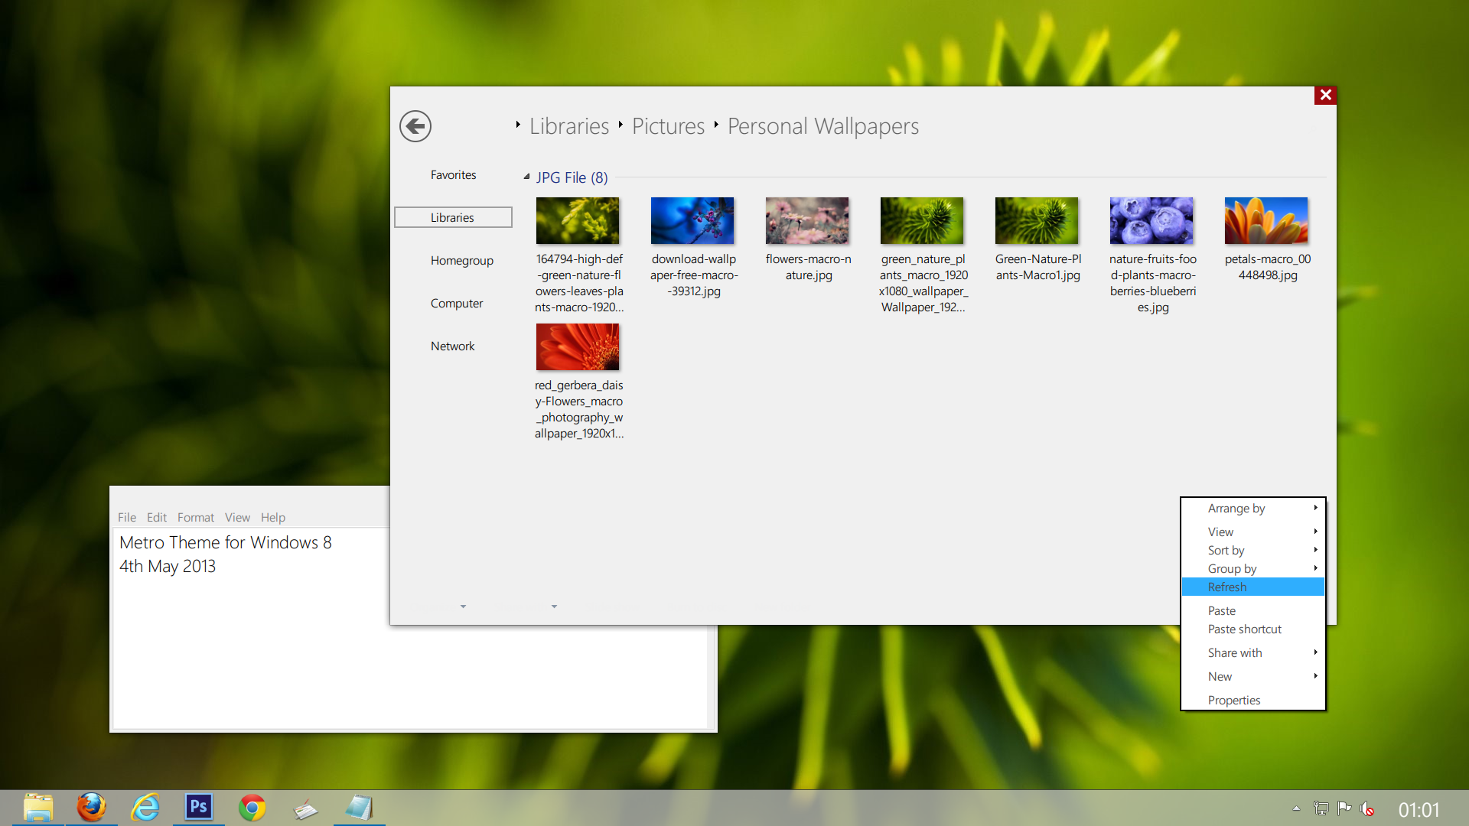Select Libraries in the navigation pane
1469x826 pixels.
(453, 217)
